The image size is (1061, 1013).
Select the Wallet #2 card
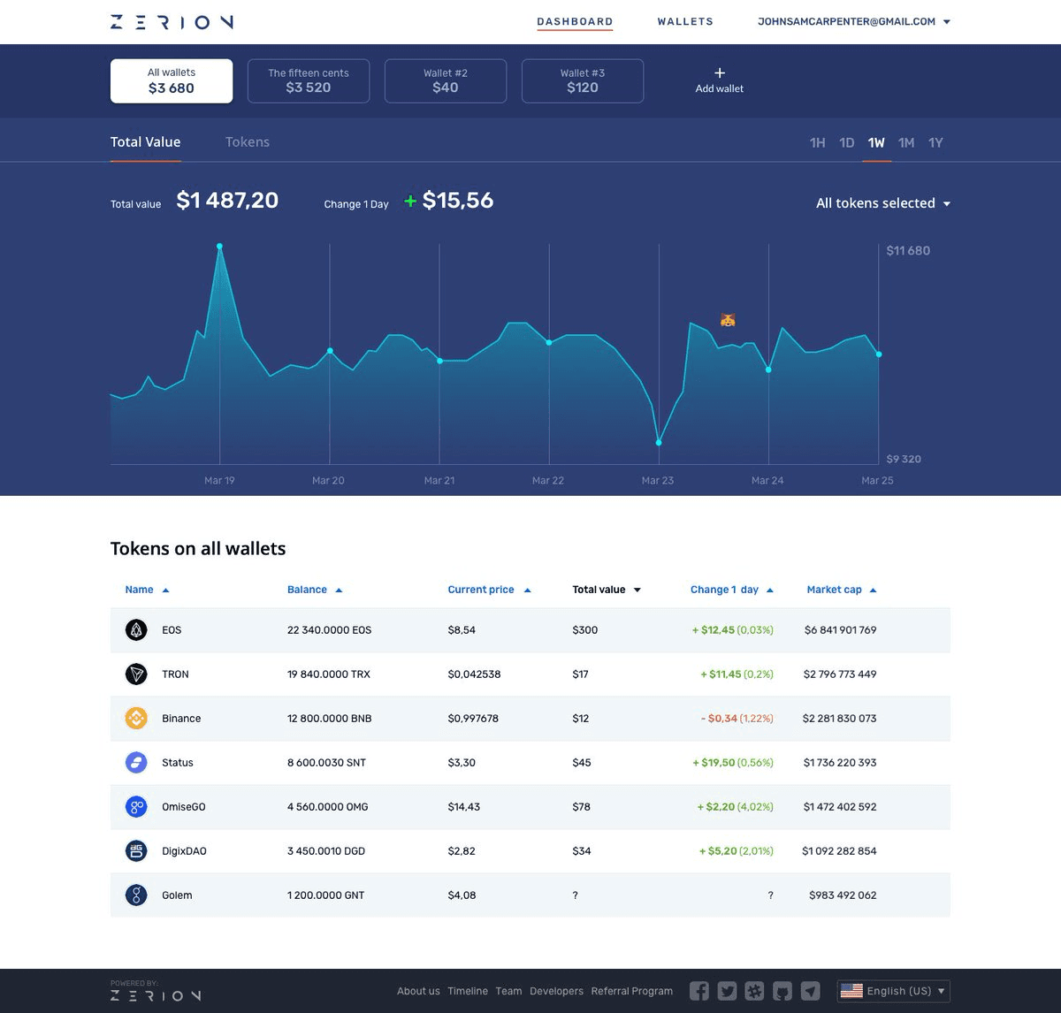coord(446,81)
